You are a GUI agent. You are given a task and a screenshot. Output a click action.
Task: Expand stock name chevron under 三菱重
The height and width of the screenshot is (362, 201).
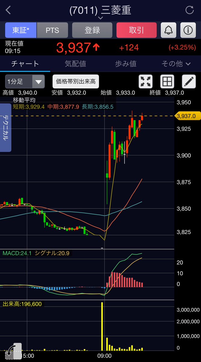point(101,18)
